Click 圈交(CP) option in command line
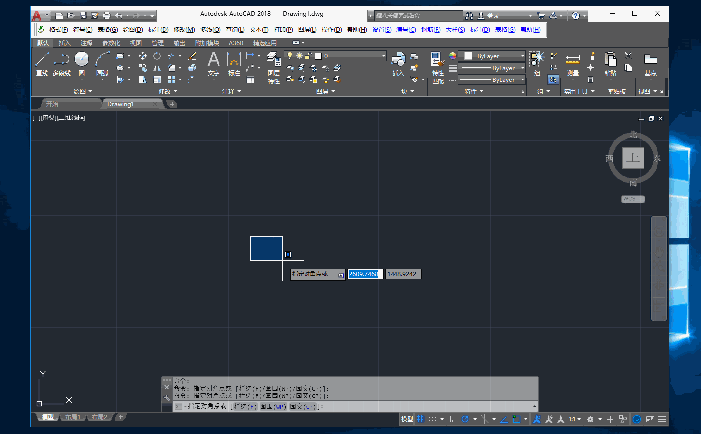The height and width of the screenshot is (434, 701). [303, 407]
